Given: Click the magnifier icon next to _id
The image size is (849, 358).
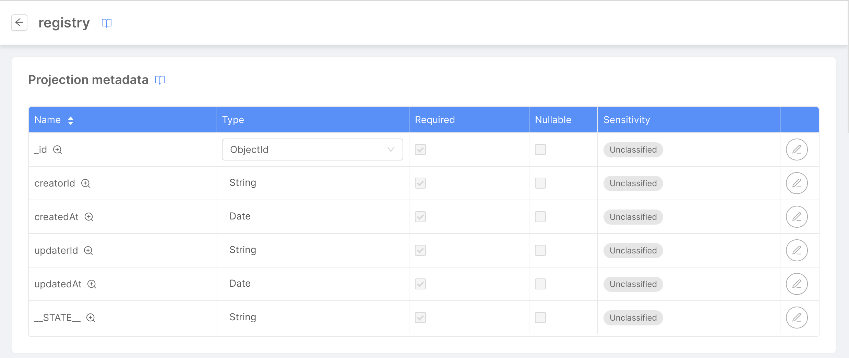Looking at the screenshot, I should 58,150.
